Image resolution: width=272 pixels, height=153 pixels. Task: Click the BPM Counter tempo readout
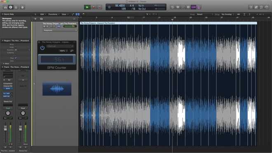click(x=57, y=59)
